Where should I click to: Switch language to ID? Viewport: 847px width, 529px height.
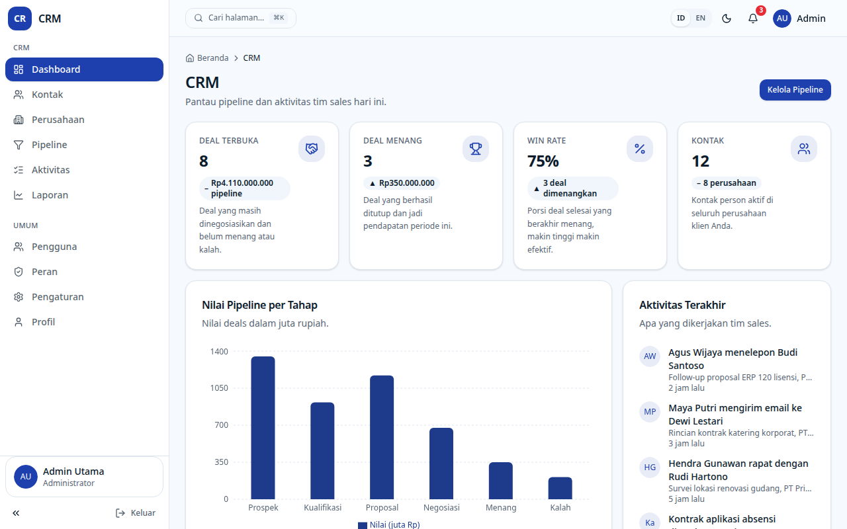[681, 19]
